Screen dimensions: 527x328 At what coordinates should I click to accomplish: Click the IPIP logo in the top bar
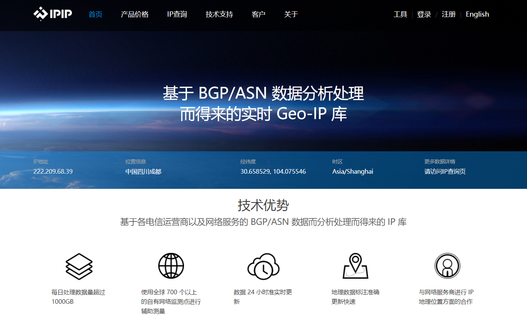pyautogui.click(x=52, y=14)
